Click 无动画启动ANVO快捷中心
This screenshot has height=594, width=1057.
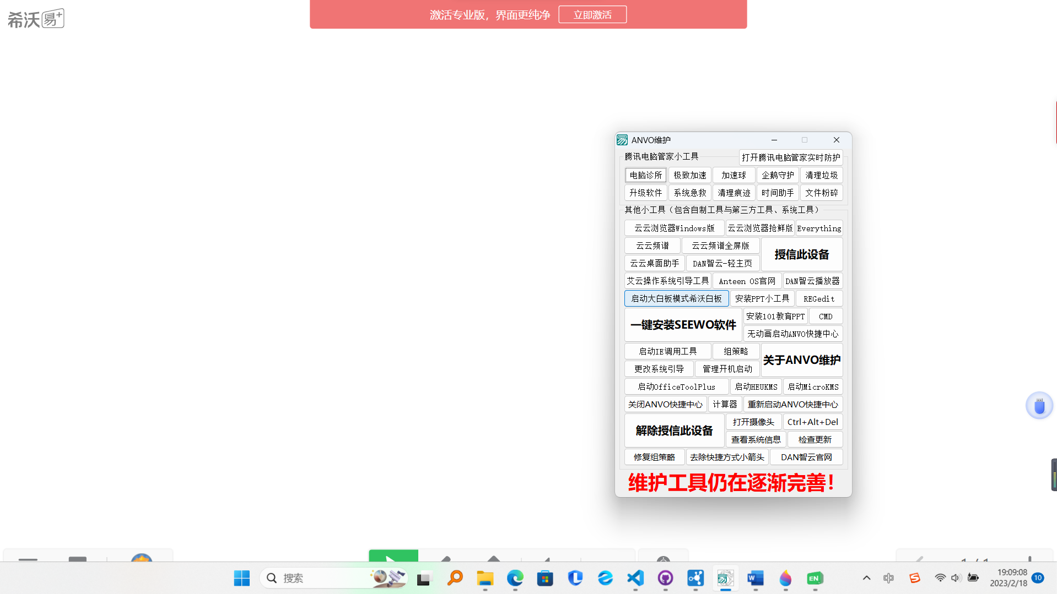coord(793,334)
